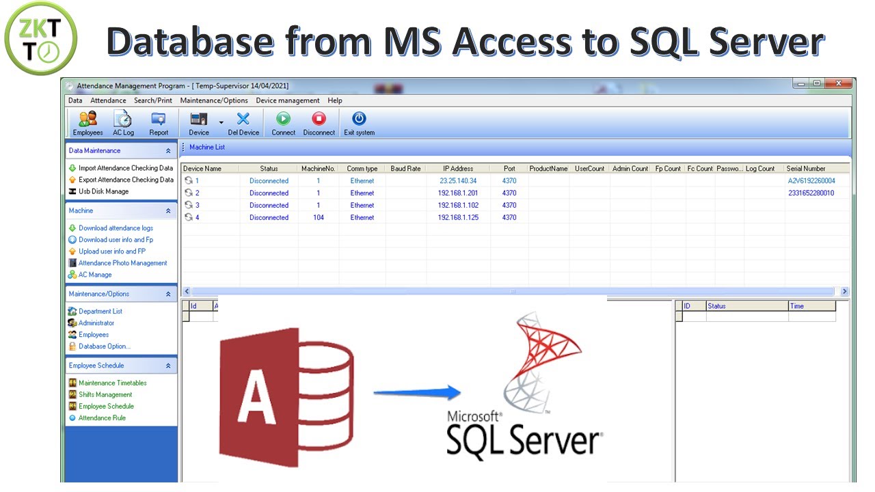Click the Exit system power icon
Screen dimensions: 875x492
[x=359, y=119]
